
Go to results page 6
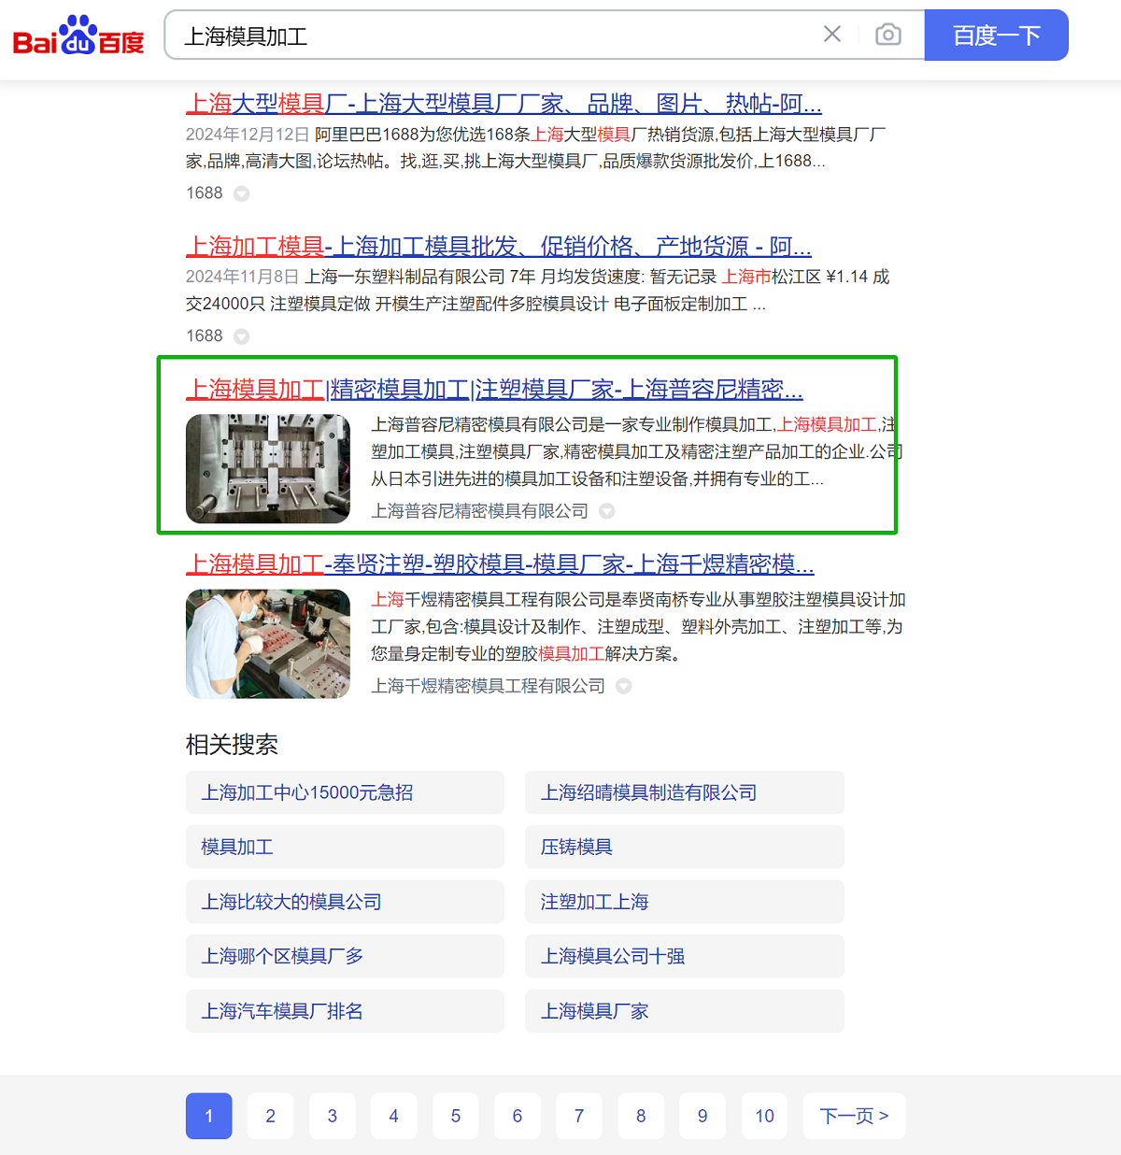(518, 1116)
